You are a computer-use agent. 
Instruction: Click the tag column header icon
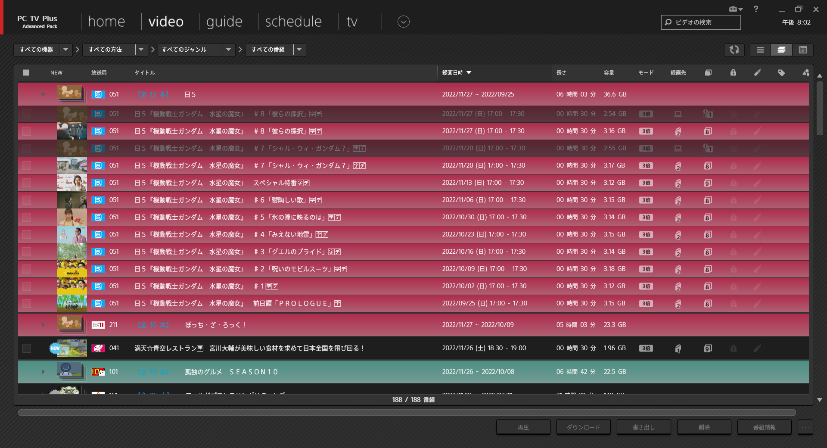[x=781, y=73]
